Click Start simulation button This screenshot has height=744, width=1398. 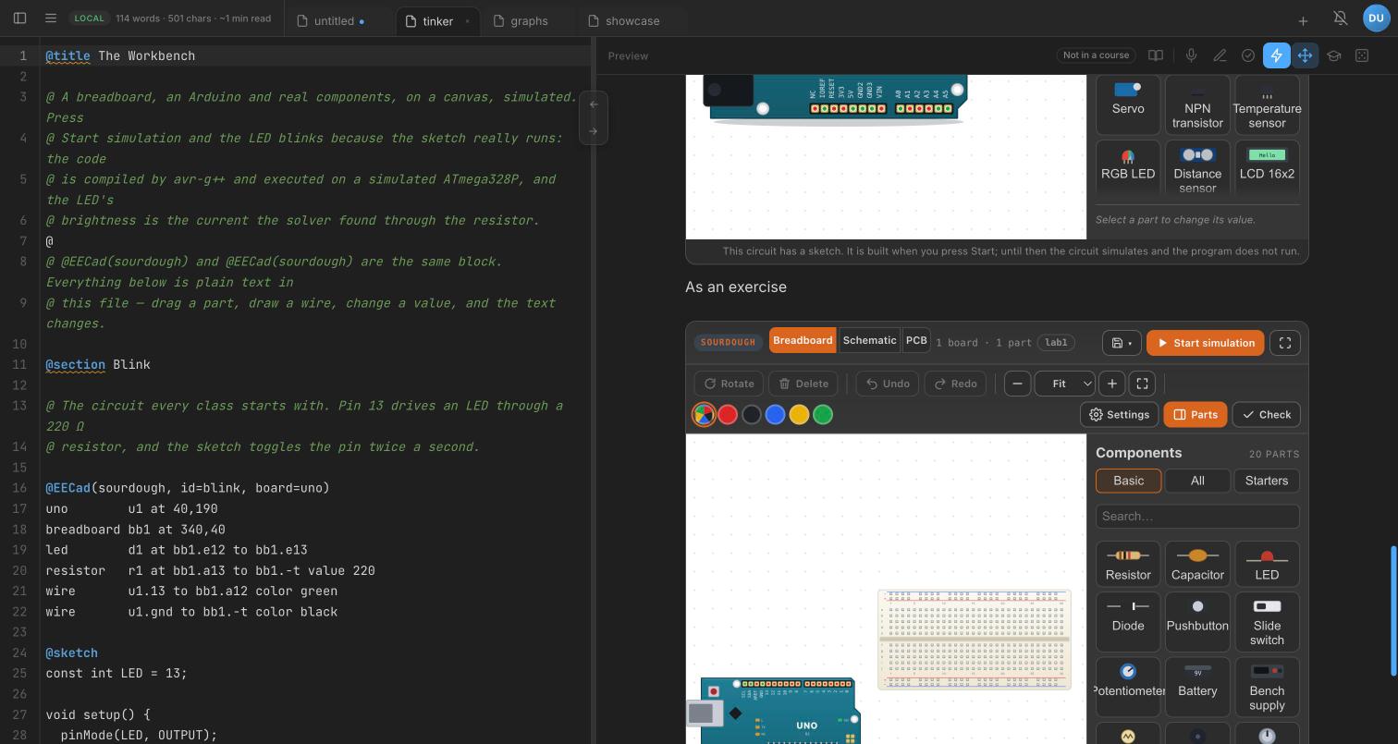[x=1206, y=343]
